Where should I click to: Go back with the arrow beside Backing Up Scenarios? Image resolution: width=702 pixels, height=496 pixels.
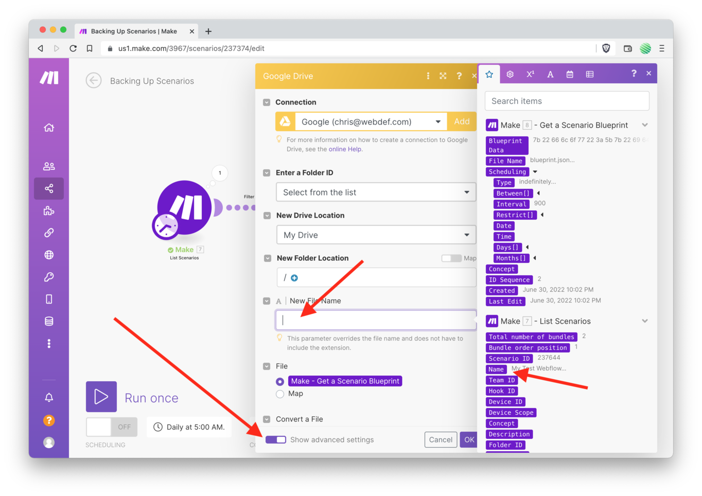(x=94, y=81)
